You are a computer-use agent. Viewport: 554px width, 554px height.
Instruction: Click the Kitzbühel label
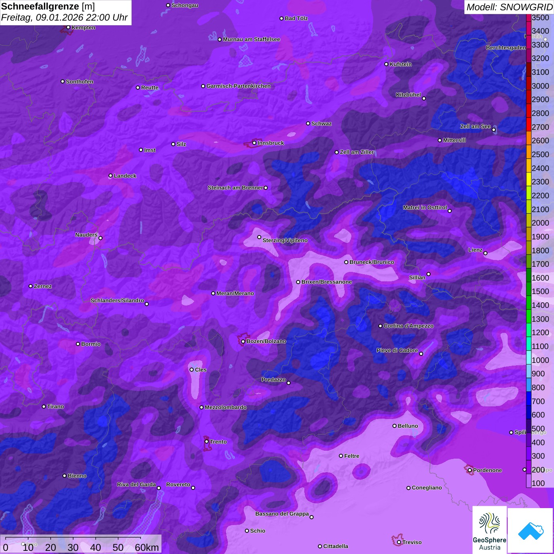(x=408, y=95)
